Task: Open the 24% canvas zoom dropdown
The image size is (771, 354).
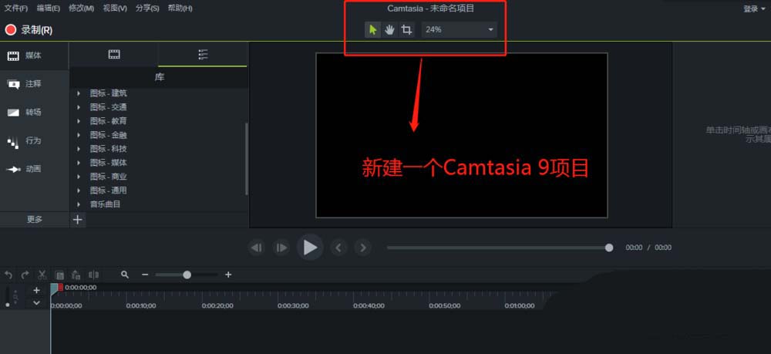Action: [460, 29]
